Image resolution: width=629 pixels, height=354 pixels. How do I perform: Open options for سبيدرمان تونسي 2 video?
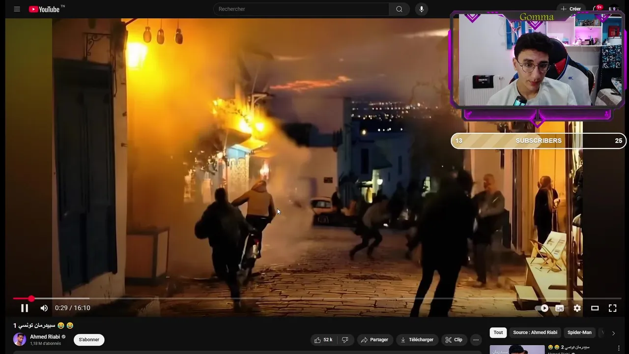619,348
